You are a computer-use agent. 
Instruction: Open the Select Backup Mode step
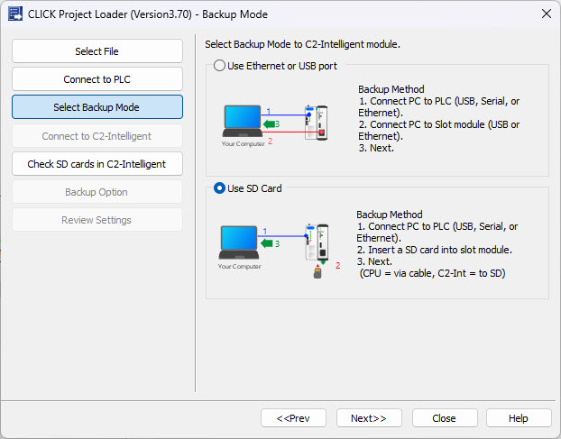point(97,107)
